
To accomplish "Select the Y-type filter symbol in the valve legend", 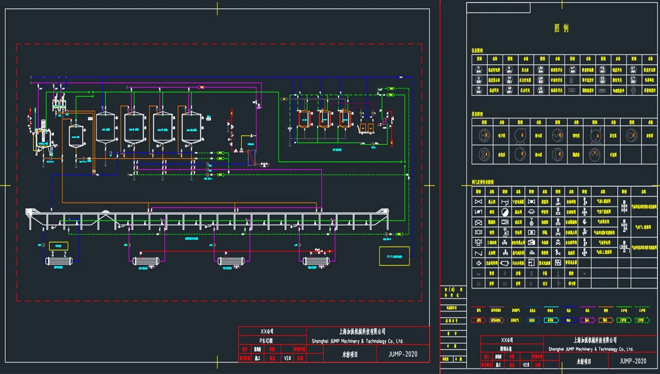I will pyautogui.click(x=505, y=202).
